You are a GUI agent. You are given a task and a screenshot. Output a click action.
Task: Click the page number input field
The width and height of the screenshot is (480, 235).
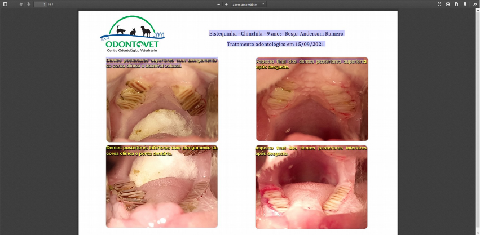[40, 4]
